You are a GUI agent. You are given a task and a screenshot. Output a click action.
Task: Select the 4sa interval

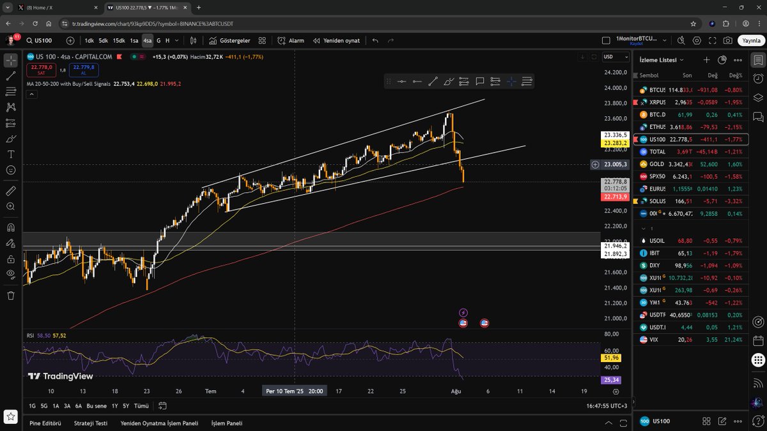point(148,40)
